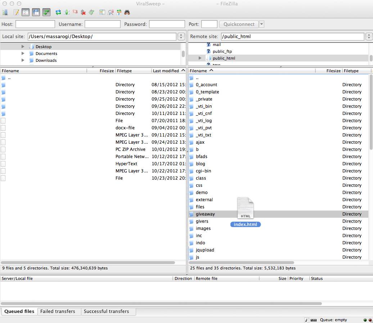Select the local PC ZIP Archive file
This screenshot has width=373, height=323.
coord(93,149)
